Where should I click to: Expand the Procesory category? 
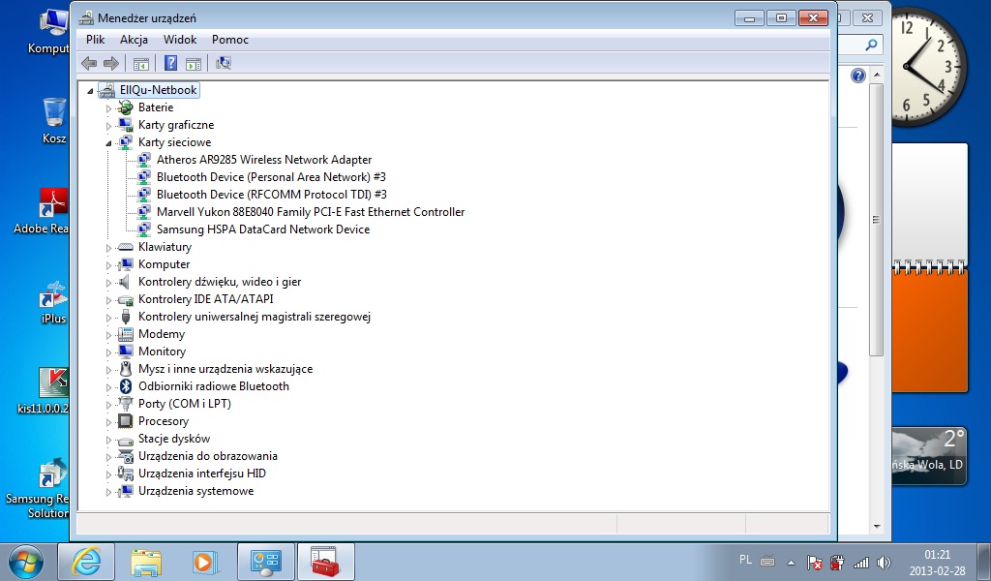109,421
